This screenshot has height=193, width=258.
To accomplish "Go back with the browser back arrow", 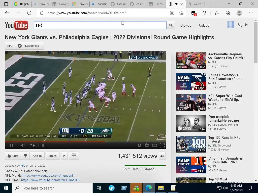I will (7, 13).
